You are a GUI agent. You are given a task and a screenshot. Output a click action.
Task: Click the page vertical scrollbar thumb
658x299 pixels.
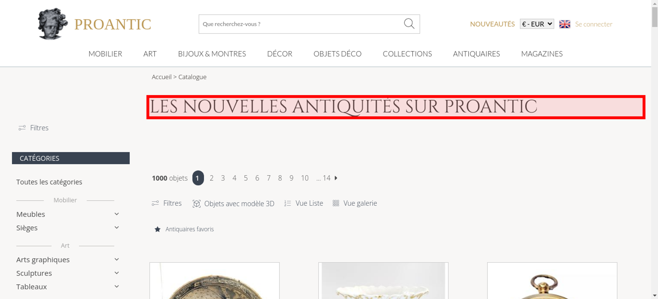point(655,17)
